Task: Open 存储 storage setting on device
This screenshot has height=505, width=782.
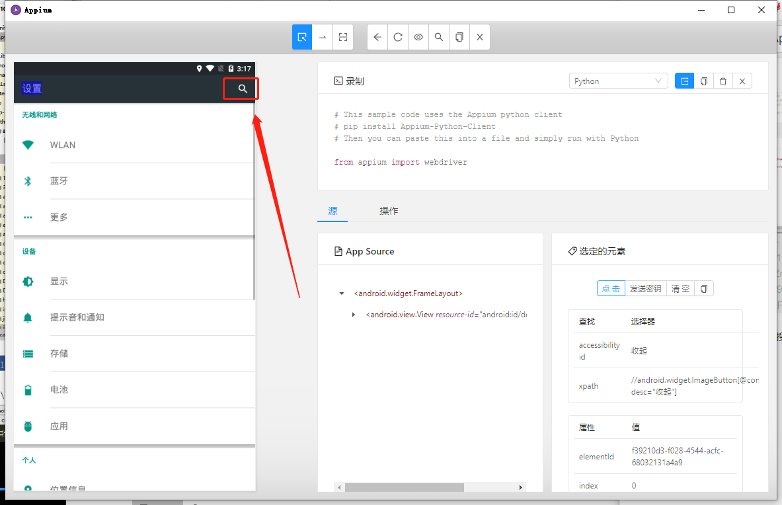Action: coord(135,354)
